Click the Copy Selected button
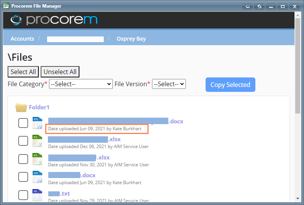304x205 pixels. coord(230,85)
